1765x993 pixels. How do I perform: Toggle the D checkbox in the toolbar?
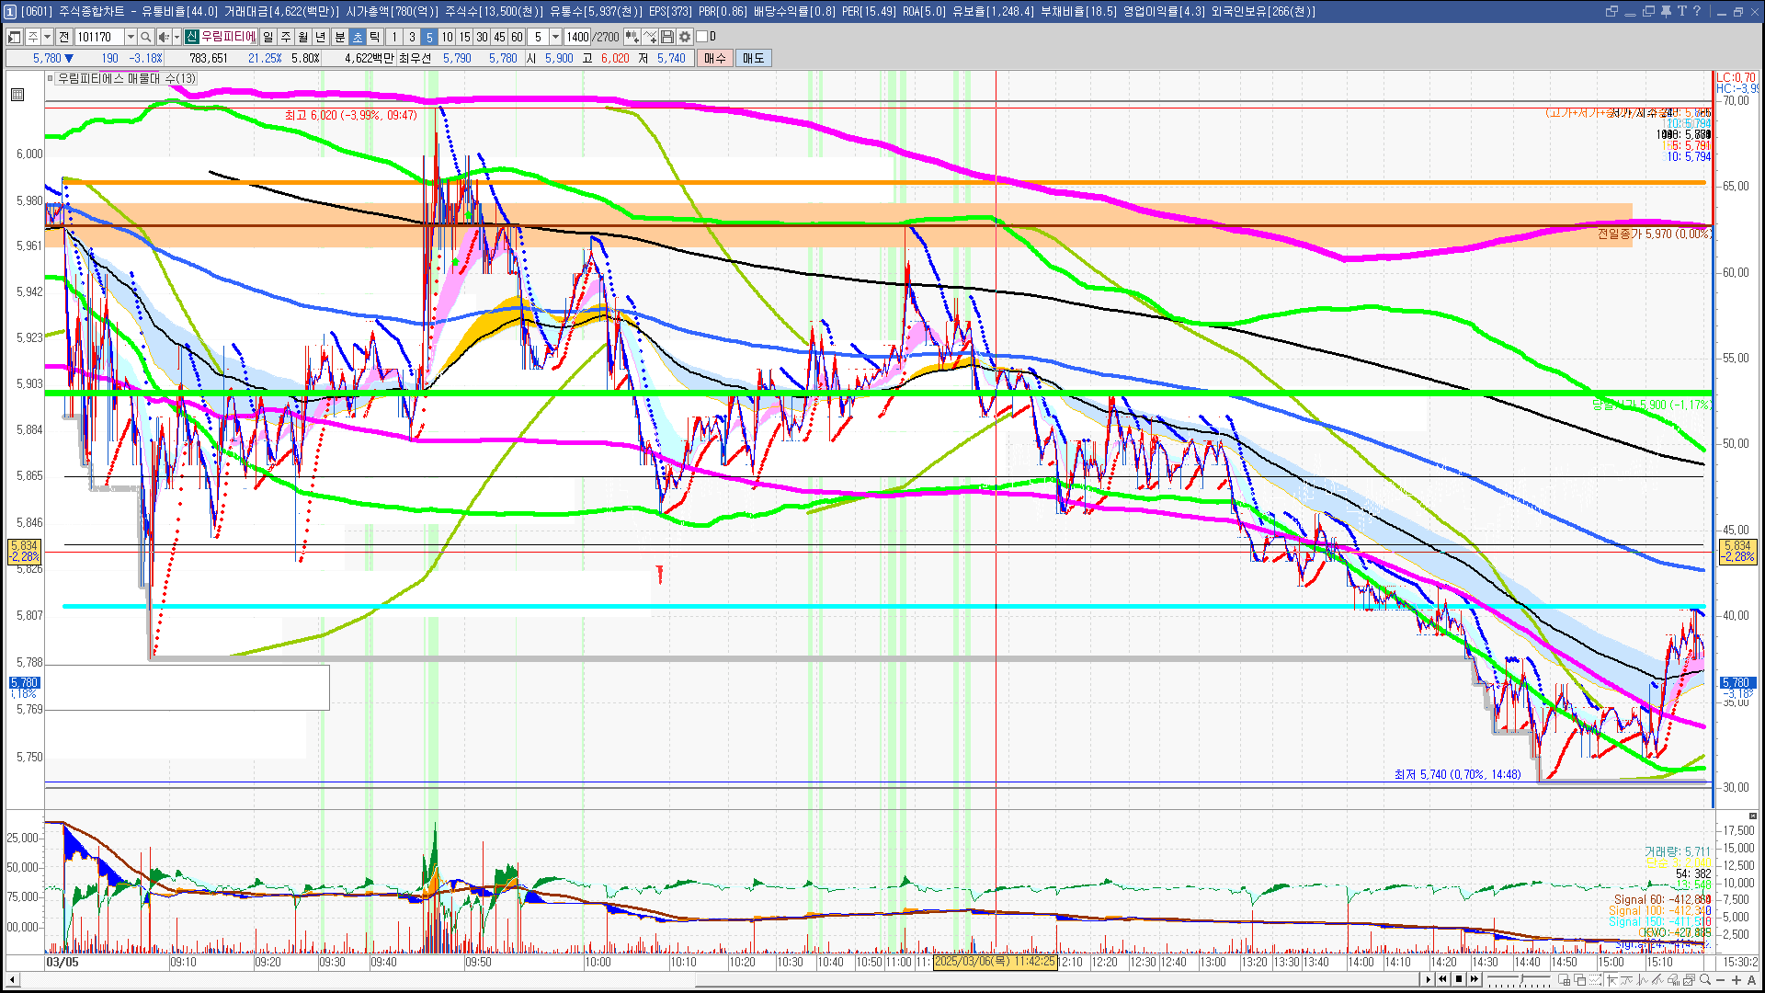[x=702, y=37]
